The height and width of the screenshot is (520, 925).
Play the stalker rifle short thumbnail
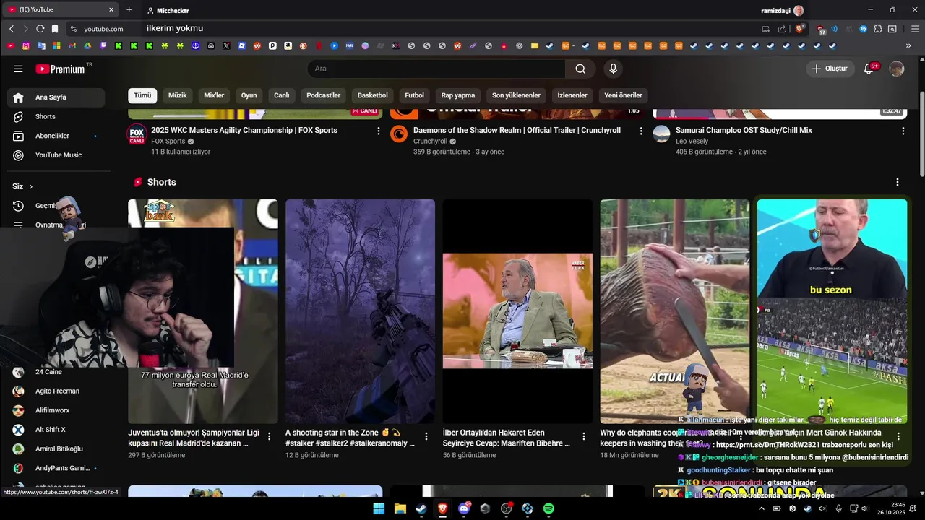click(x=360, y=311)
